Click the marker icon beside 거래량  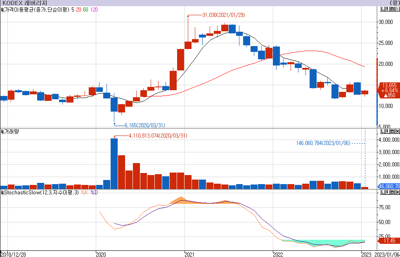(2, 131)
